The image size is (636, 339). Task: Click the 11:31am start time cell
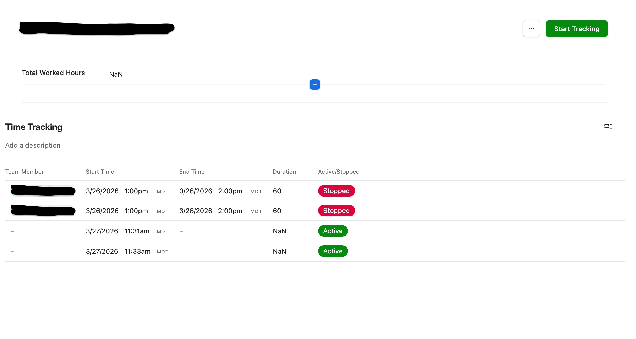[137, 231]
